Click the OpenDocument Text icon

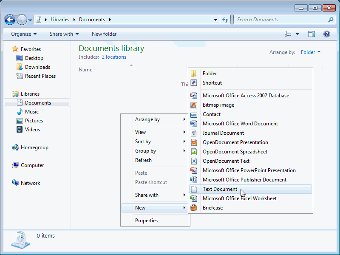pos(194,161)
